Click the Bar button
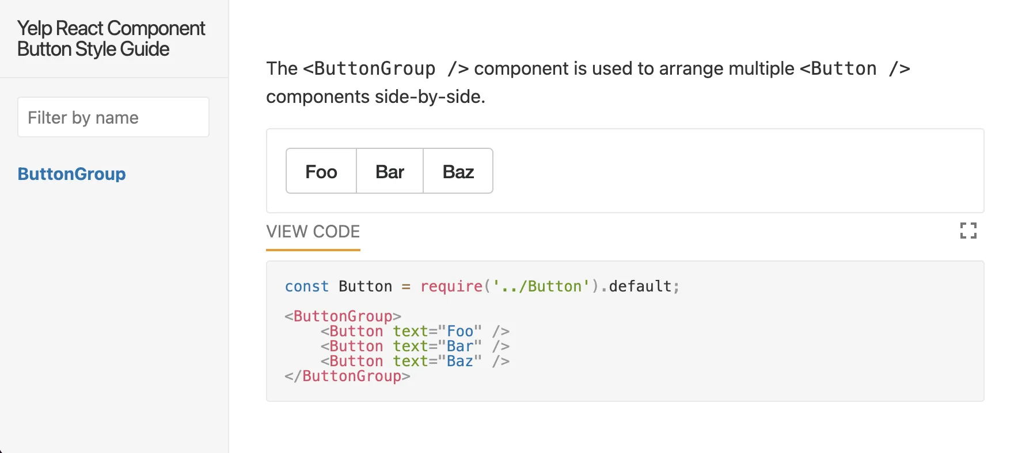The height and width of the screenshot is (453, 1018). 389,171
